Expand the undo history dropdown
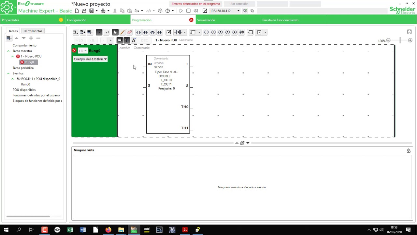 pos(142,11)
